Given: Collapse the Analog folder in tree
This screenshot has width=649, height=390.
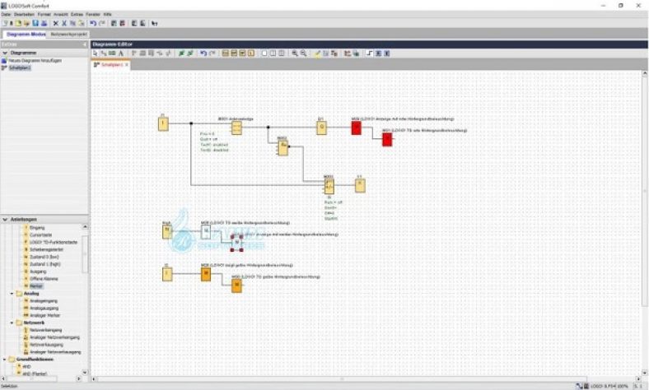Looking at the screenshot, I should coord(12,294).
